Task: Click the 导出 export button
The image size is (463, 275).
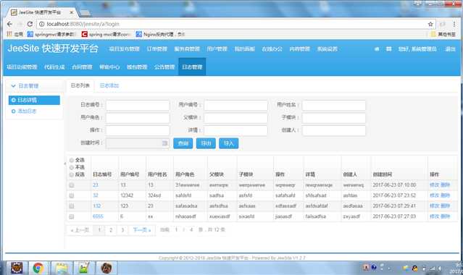Action: coord(206,143)
